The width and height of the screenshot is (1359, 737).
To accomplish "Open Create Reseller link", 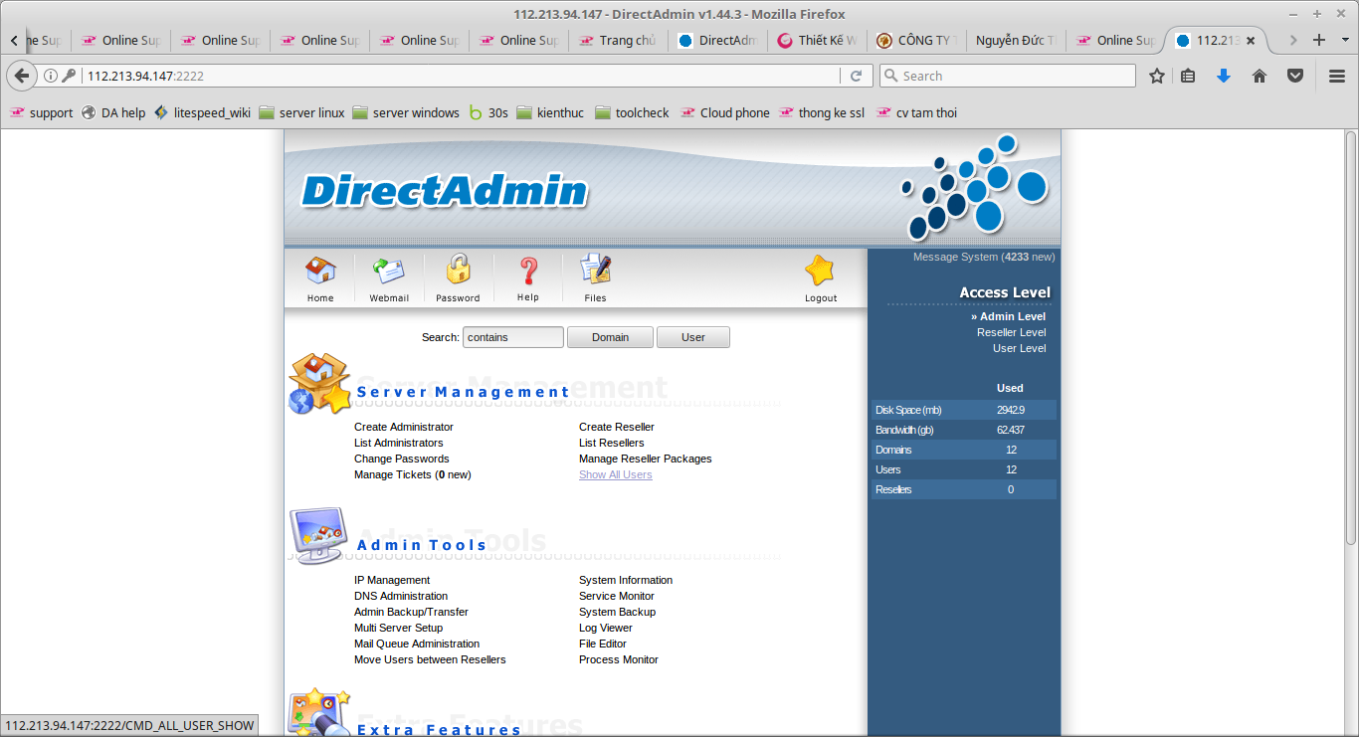I will tap(617, 427).
